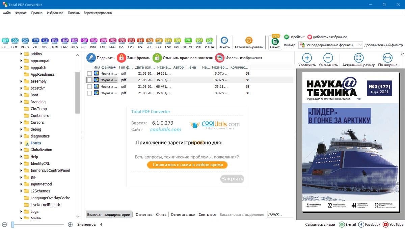Select EPS conversion icon
The width and height of the screenshot is (405, 229).
pos(131,43)
